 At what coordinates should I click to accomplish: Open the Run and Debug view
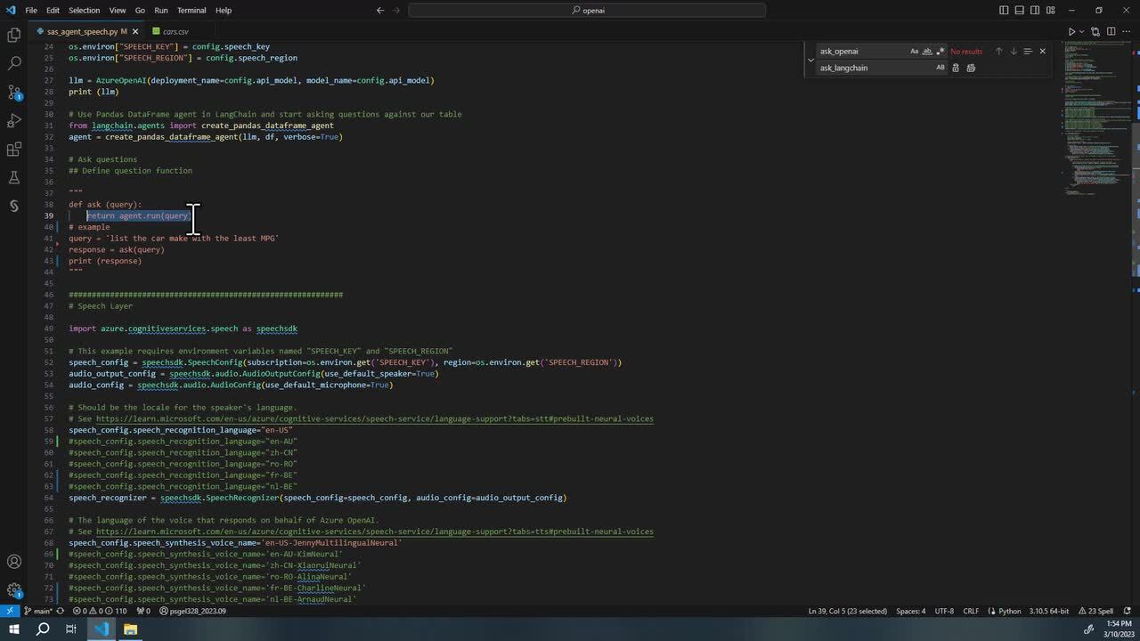click(x=13, y=120)
